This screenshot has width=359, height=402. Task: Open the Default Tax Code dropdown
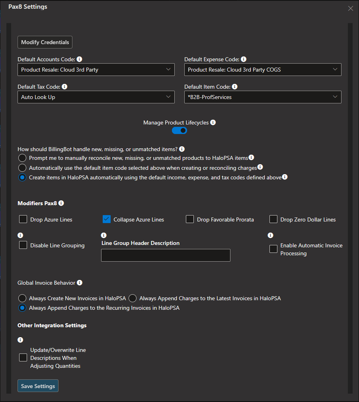tap(96, 97)
